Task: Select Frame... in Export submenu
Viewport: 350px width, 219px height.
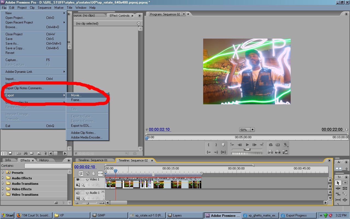Action: [87, 100]
